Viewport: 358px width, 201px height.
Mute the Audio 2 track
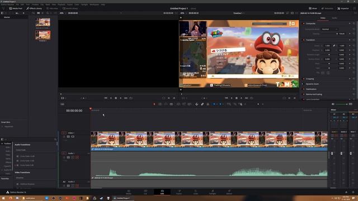pos(77,186)
